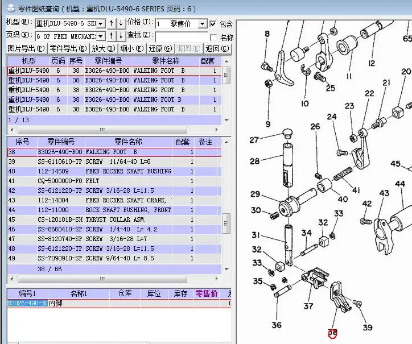Click the up arrow next to 页码 combo
412x344 pixels.
tap(112, 36)
